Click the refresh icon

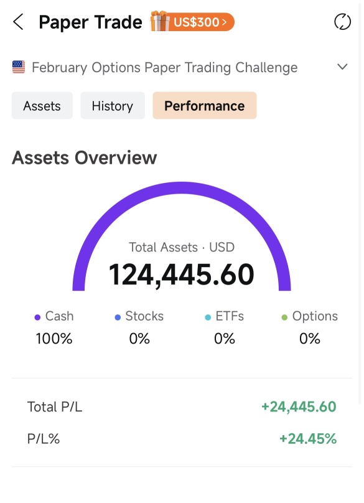pyautogui.click(x=342, y=22)
